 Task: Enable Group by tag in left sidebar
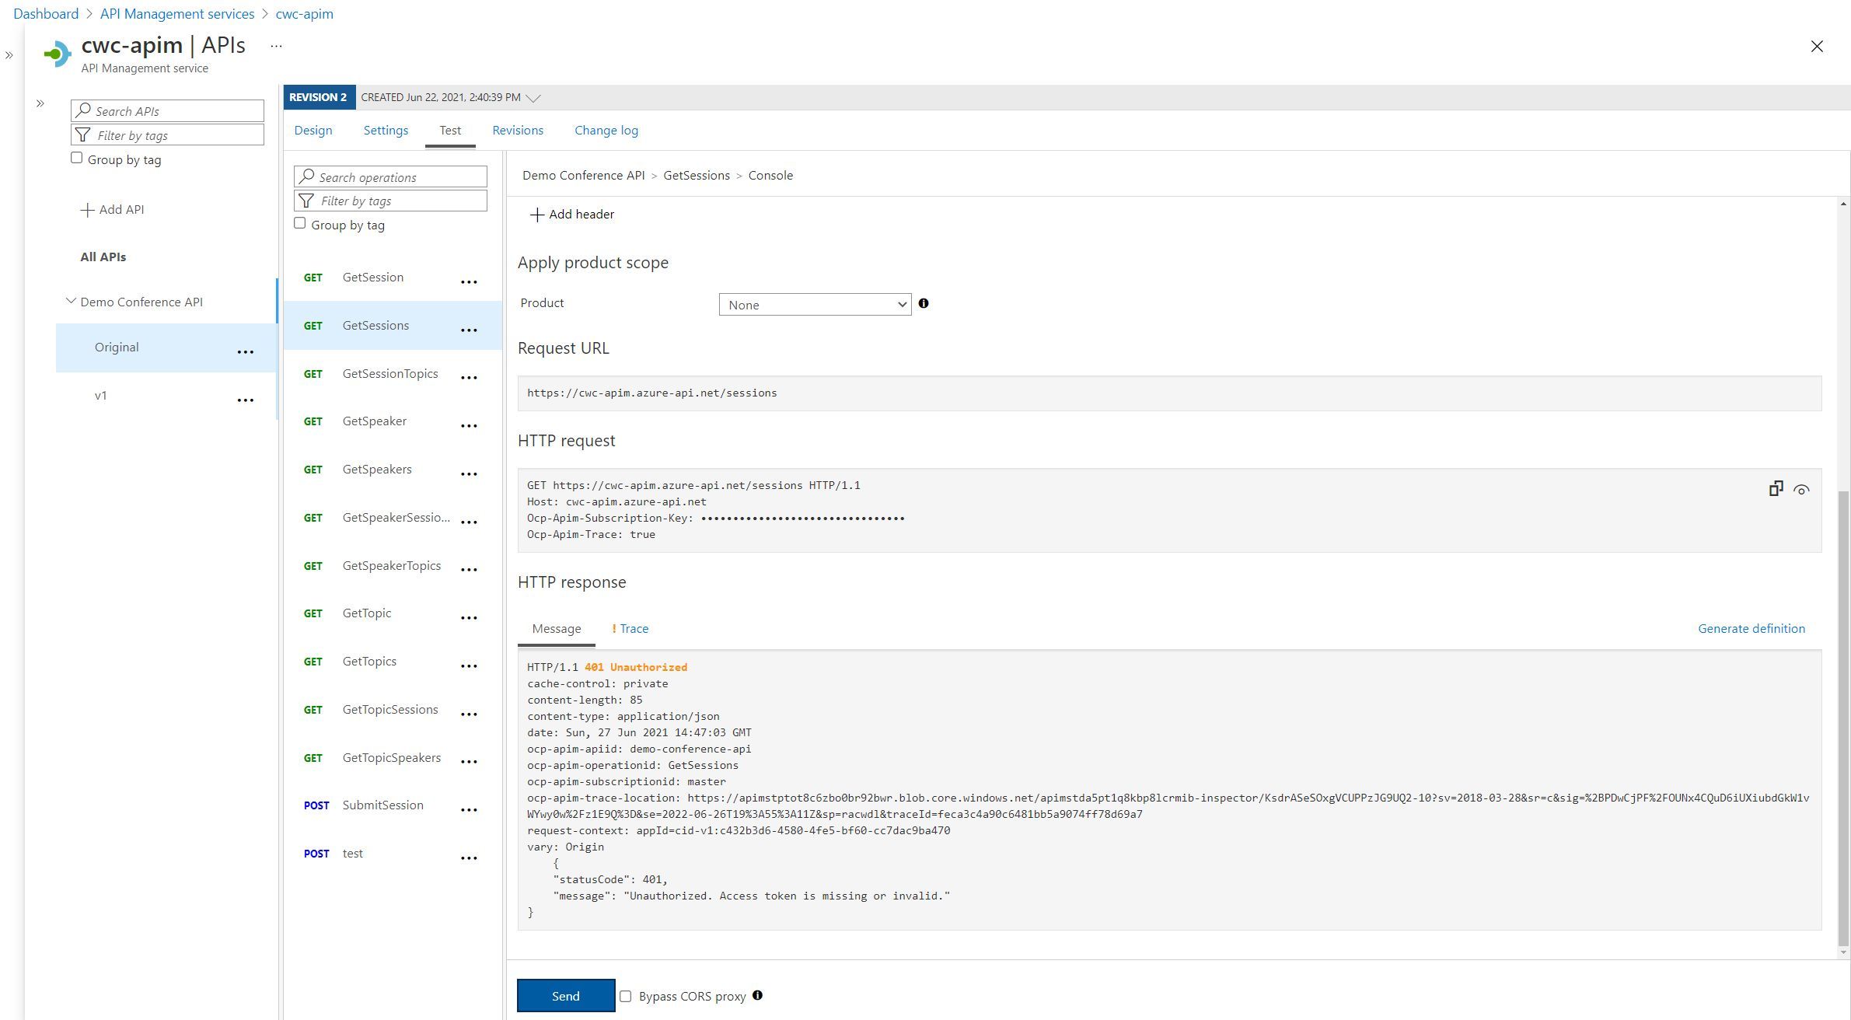click(x=75, y=157)
